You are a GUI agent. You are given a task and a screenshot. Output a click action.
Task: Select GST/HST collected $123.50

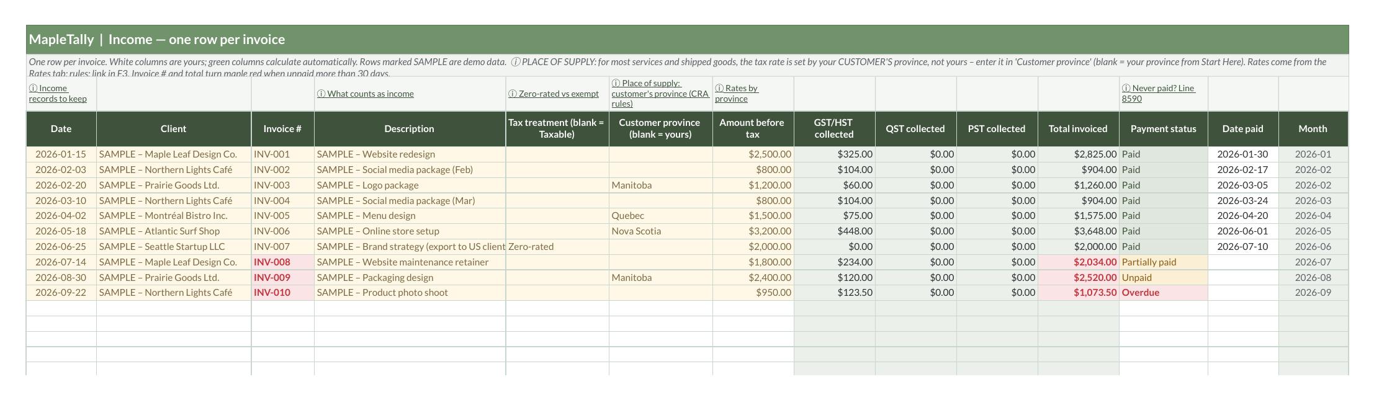[x=834, y=293]
